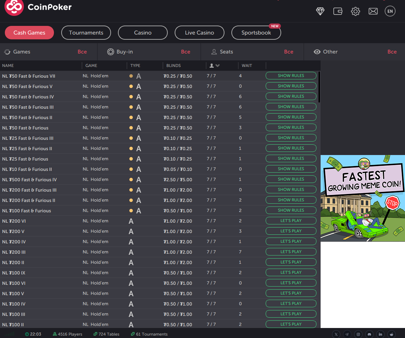Screen dimensions: 405x338
Task: Click the X social media icon
Action: point(336,334)
